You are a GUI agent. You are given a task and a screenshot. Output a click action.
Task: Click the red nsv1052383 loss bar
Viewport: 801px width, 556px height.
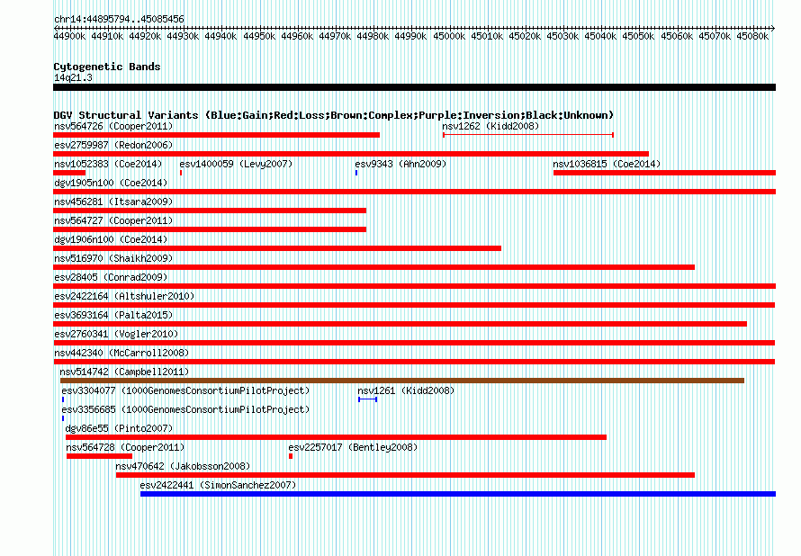(x=69, y=173)
